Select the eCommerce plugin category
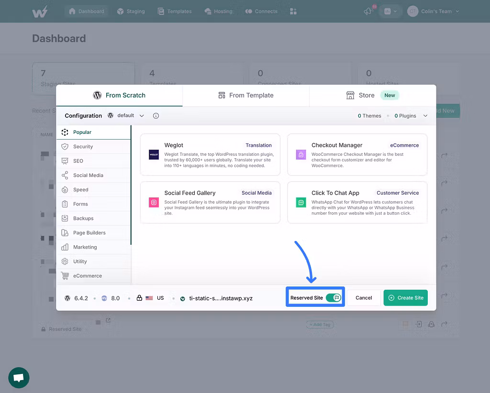This screenshot has width=490, height=393. pyautogui.click(x=87, y=276)
